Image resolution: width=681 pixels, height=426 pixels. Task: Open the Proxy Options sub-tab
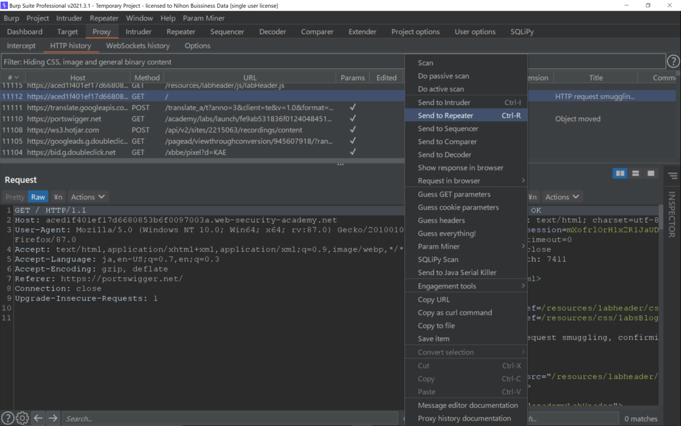tap(197, 45)
